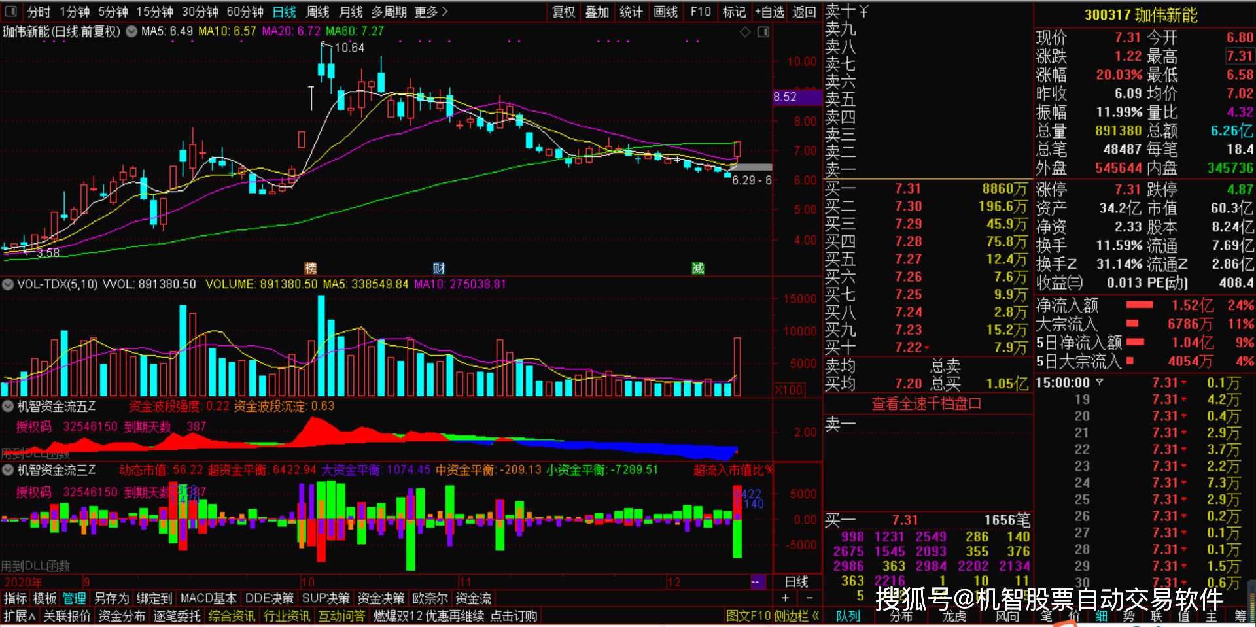Image resolution: width=1256 pixels, height=627 pixels.
Task: Select the MACD基本 template
Action: 208,598
